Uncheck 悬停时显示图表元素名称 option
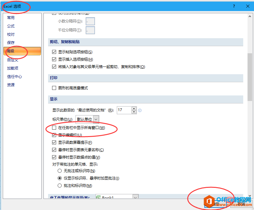This screenshot has width=254, height=210. pyautogui.click(x=54, y=150)
